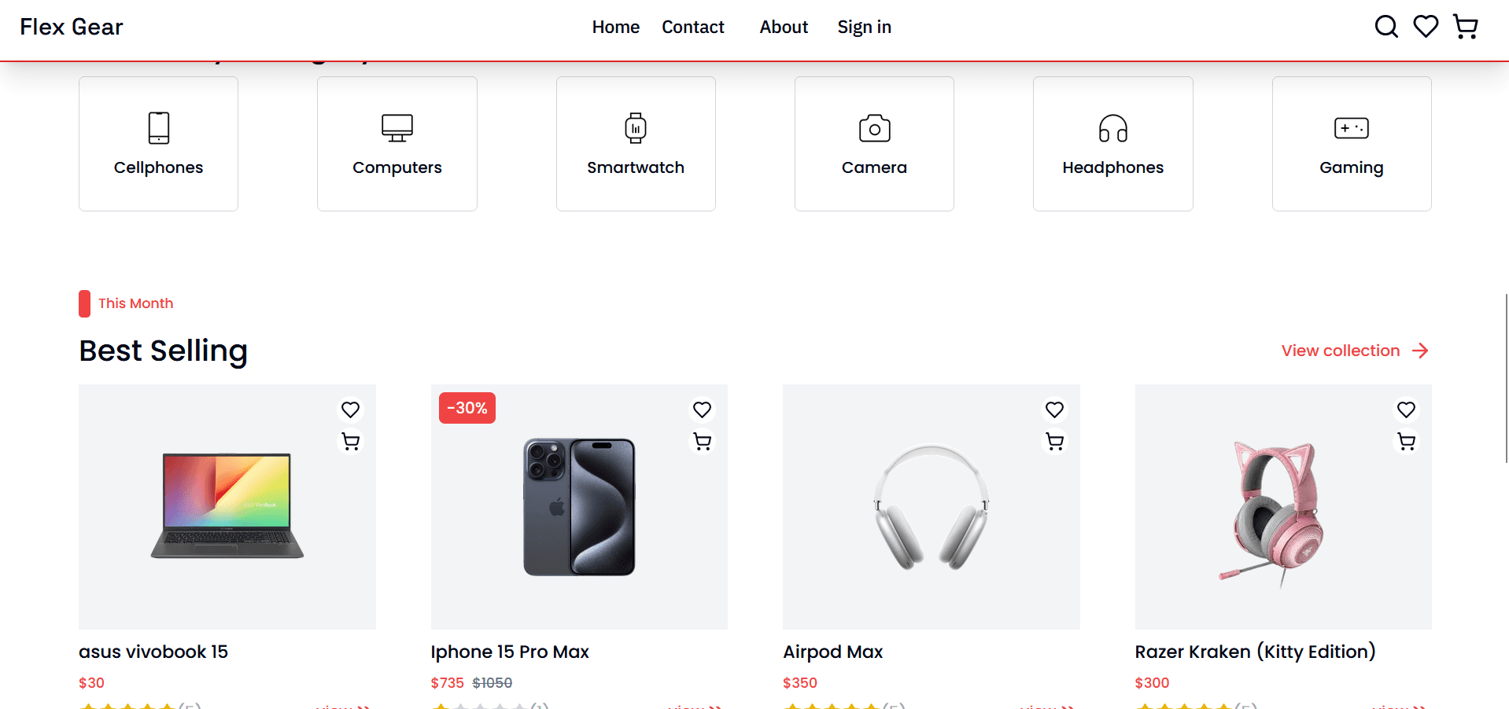Screen dimensions: 1509x709
Task: Open the Iphone 15 Pro Max product image
Action: (x=579, y=507)
